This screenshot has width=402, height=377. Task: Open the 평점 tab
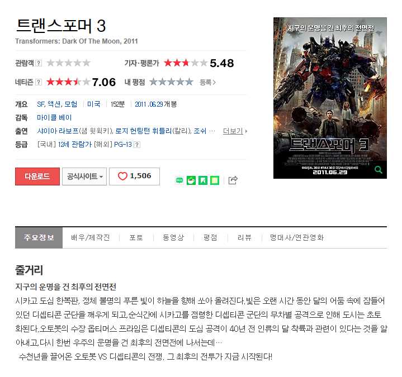210,237
